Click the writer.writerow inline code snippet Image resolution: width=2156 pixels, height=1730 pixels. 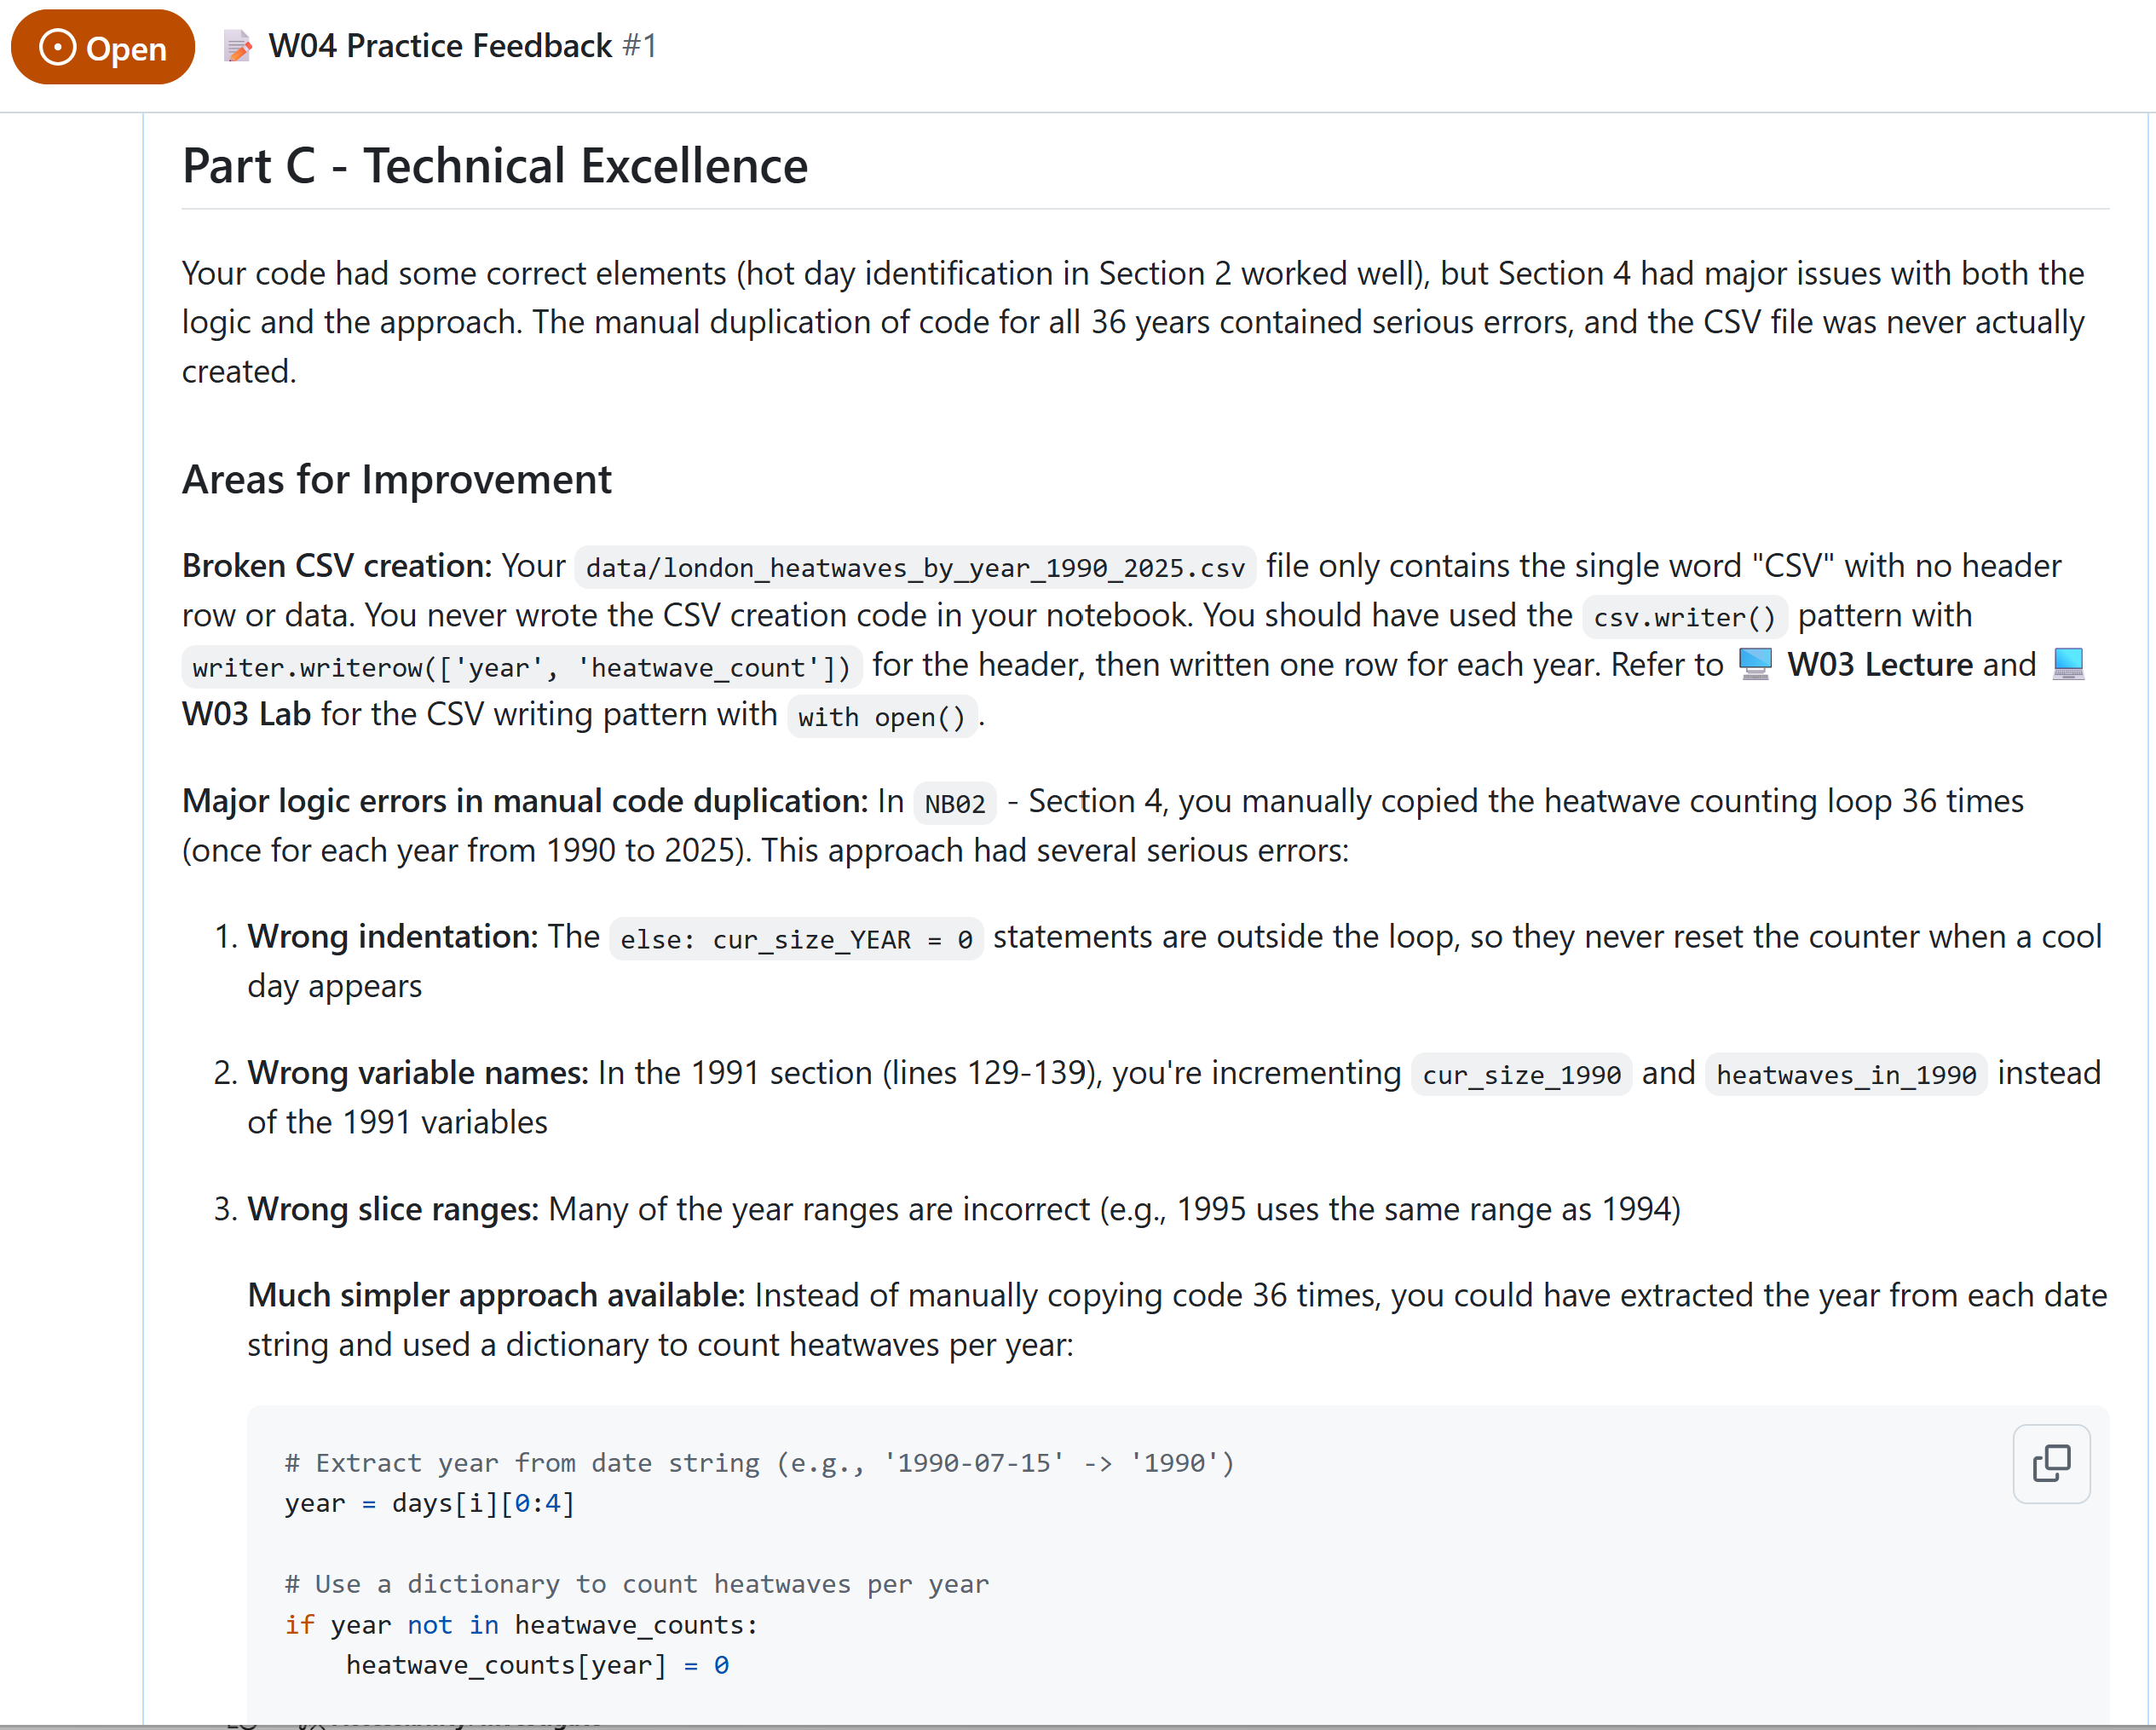(x=521, y=667)
